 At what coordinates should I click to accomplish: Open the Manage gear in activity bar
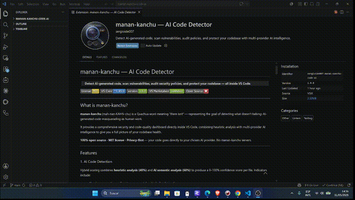point(6,177)
